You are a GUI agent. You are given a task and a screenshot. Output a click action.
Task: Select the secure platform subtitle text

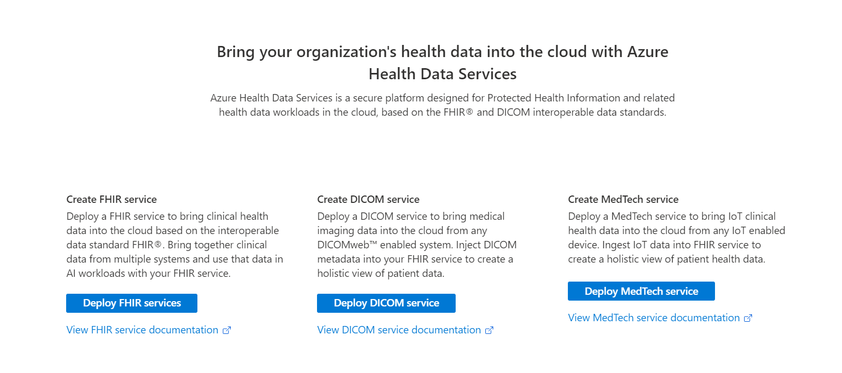[442, 105]
